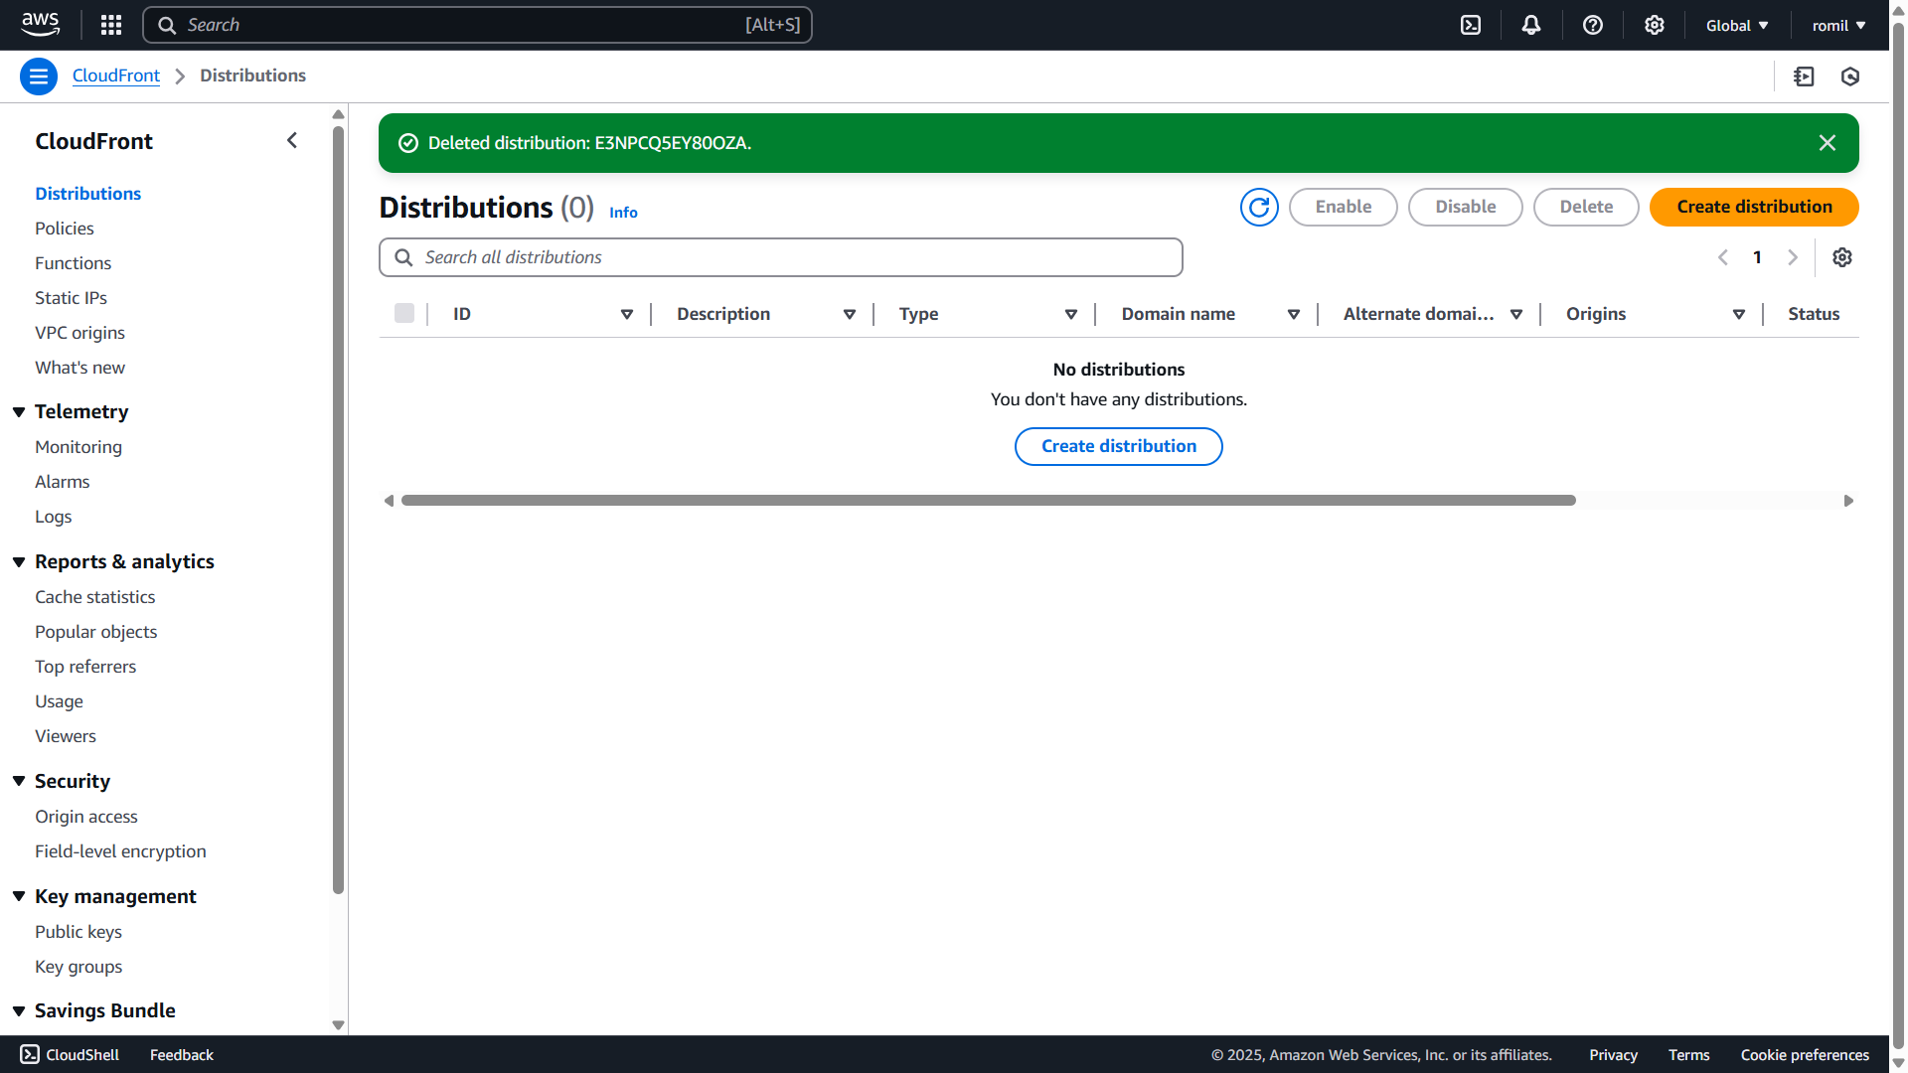
Task: Click the orange Create distribution button
Action: 1754,207
